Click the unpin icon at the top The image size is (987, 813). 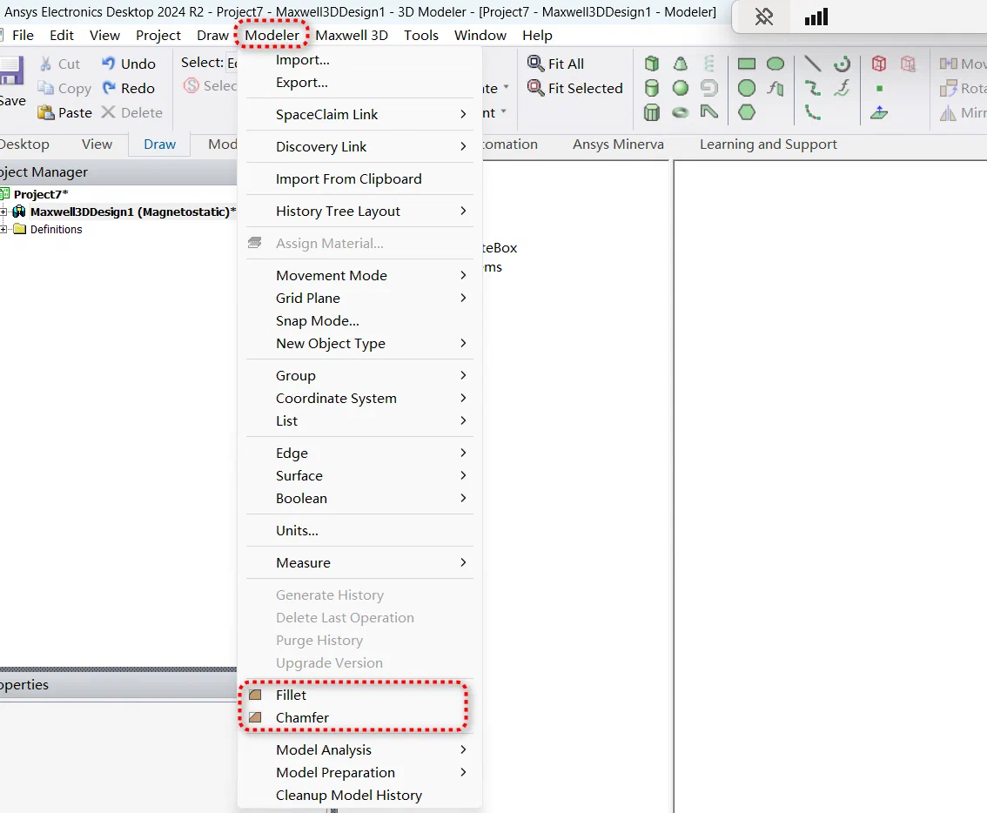pyautogui.click(x=764, y=17)
